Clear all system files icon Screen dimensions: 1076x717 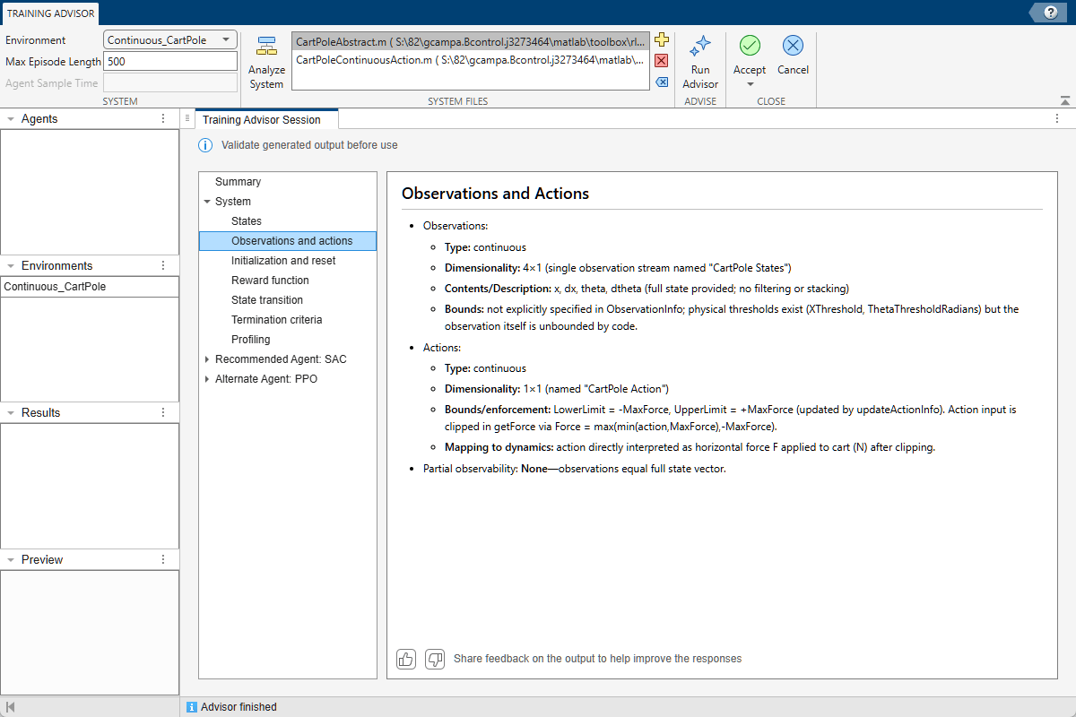tap(662, 82)
